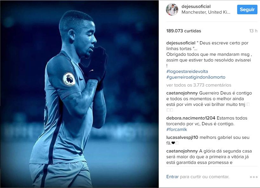Open the #logoestareidevolta hashtag

(187, 72)
